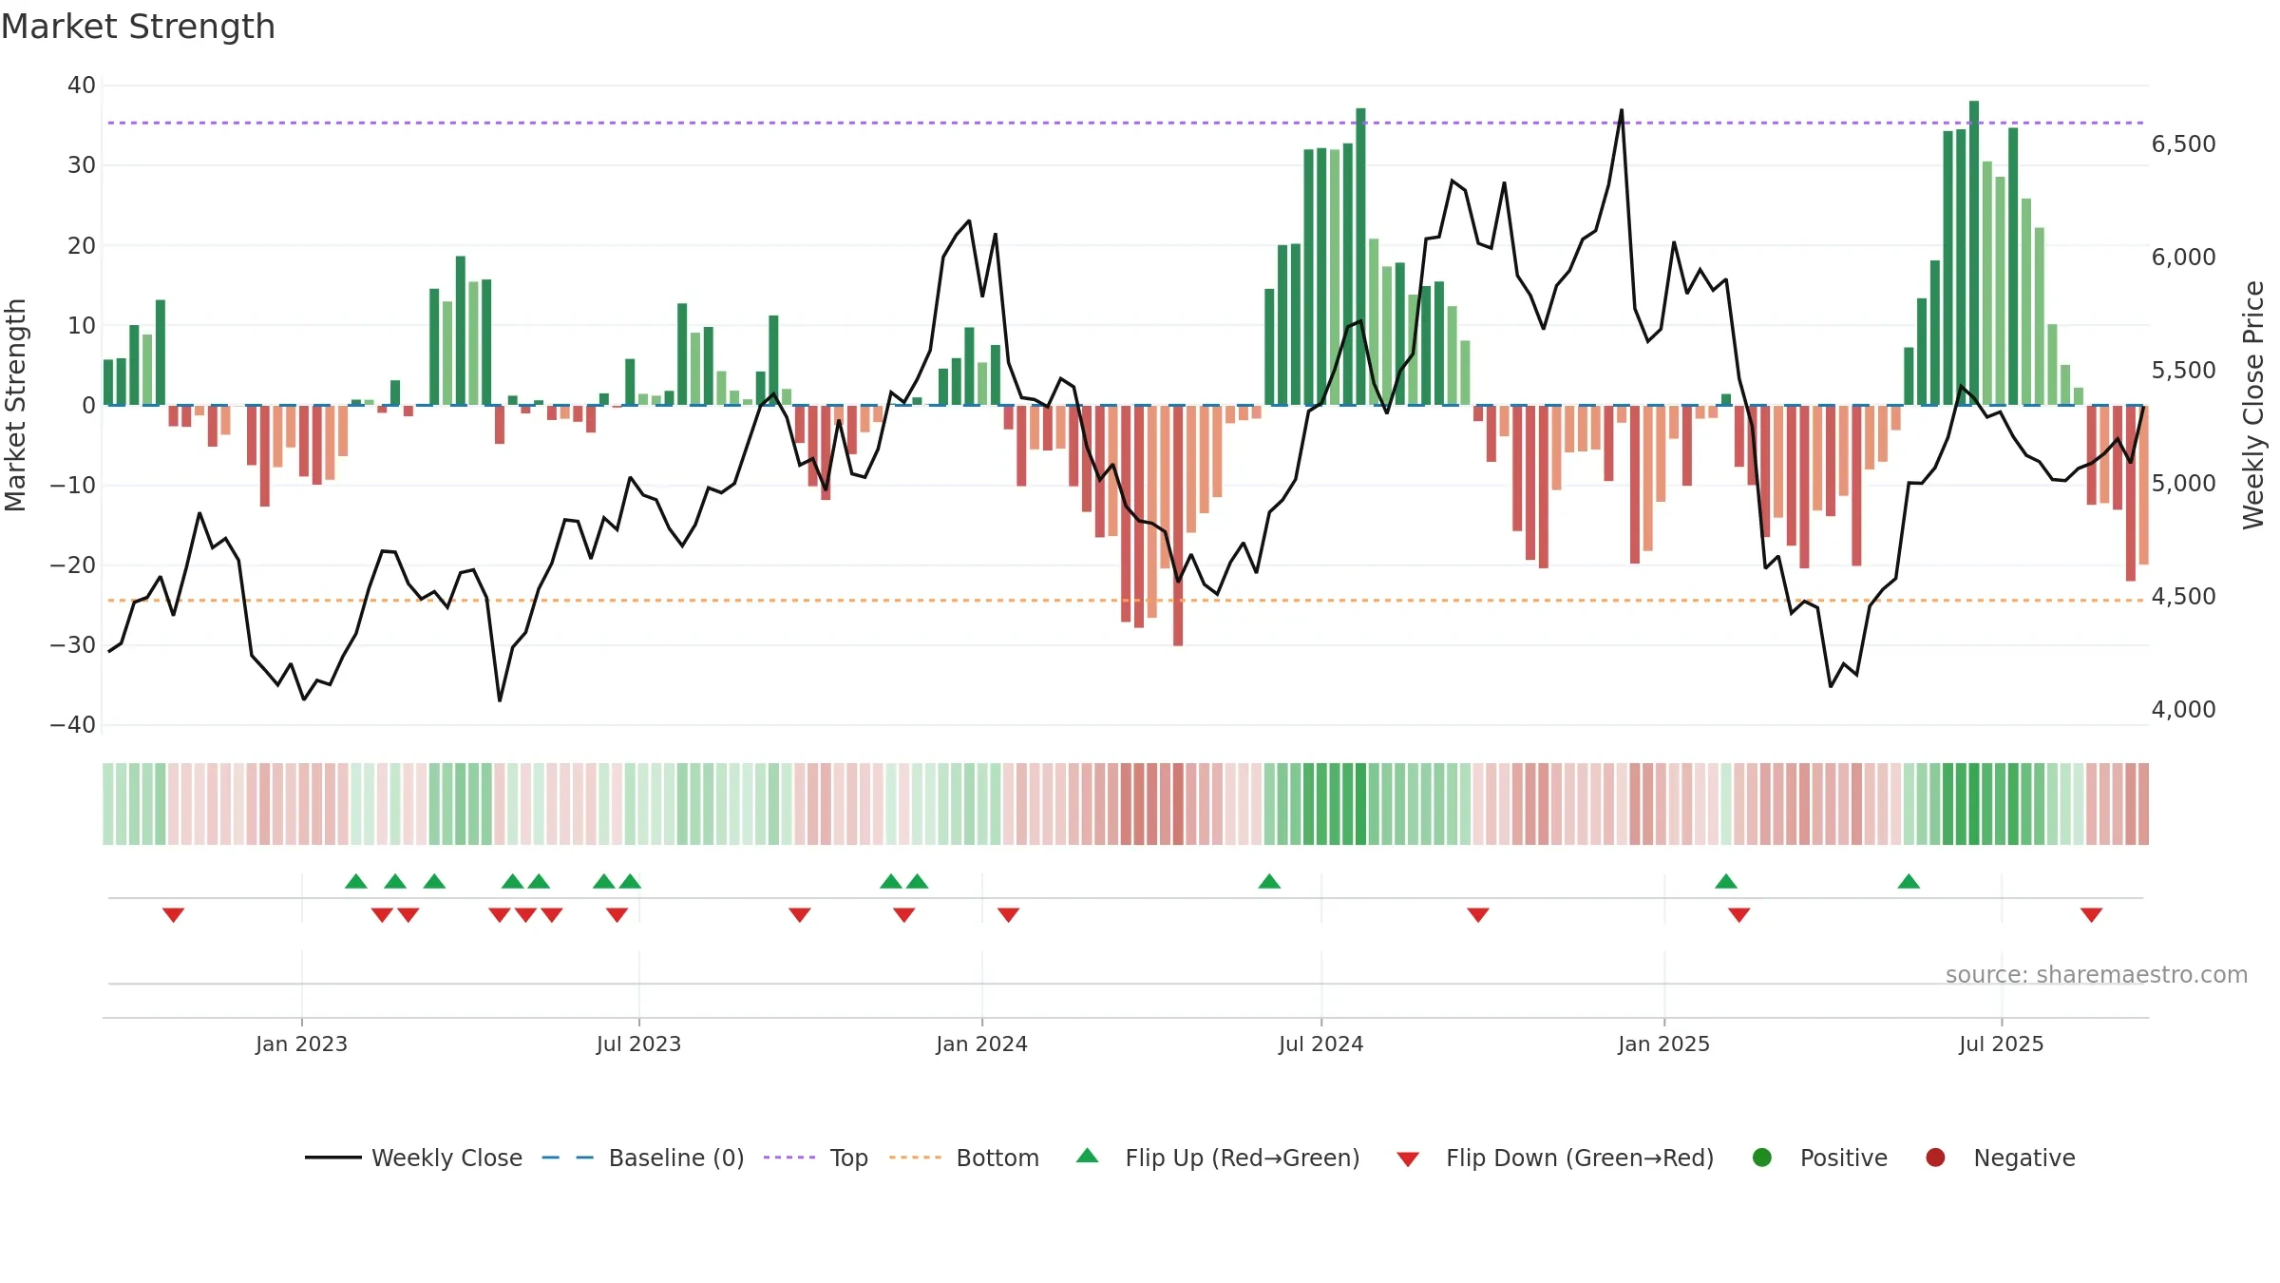Click the Jan 2025 x-axis label
This screenshot has width=2280, height=1283.
click(x=1663, y=1044)
